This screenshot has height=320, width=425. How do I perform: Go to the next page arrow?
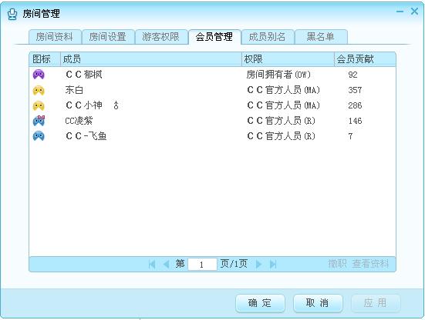pyautogui.click(x=258, y=264)
